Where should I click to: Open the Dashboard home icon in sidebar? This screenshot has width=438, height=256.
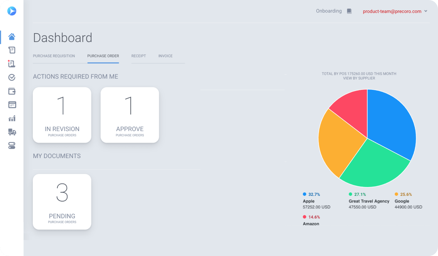tap(12, 37)
